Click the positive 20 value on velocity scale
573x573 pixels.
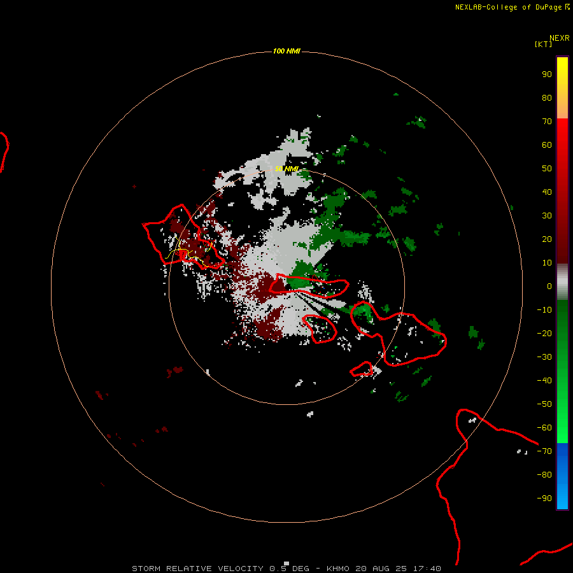(x=547, y=239)
